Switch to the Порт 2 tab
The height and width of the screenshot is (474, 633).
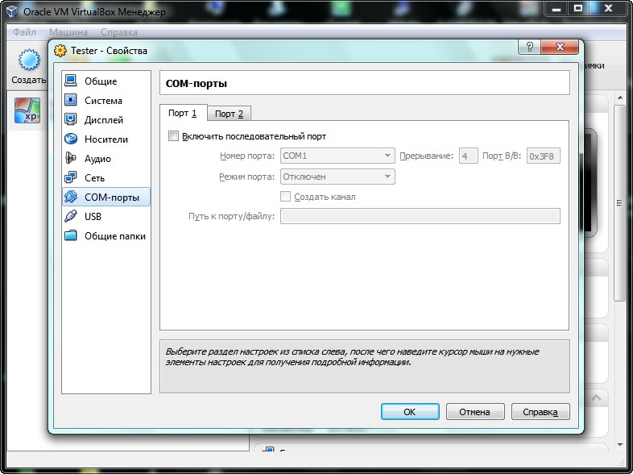click(x=229, y=114)
